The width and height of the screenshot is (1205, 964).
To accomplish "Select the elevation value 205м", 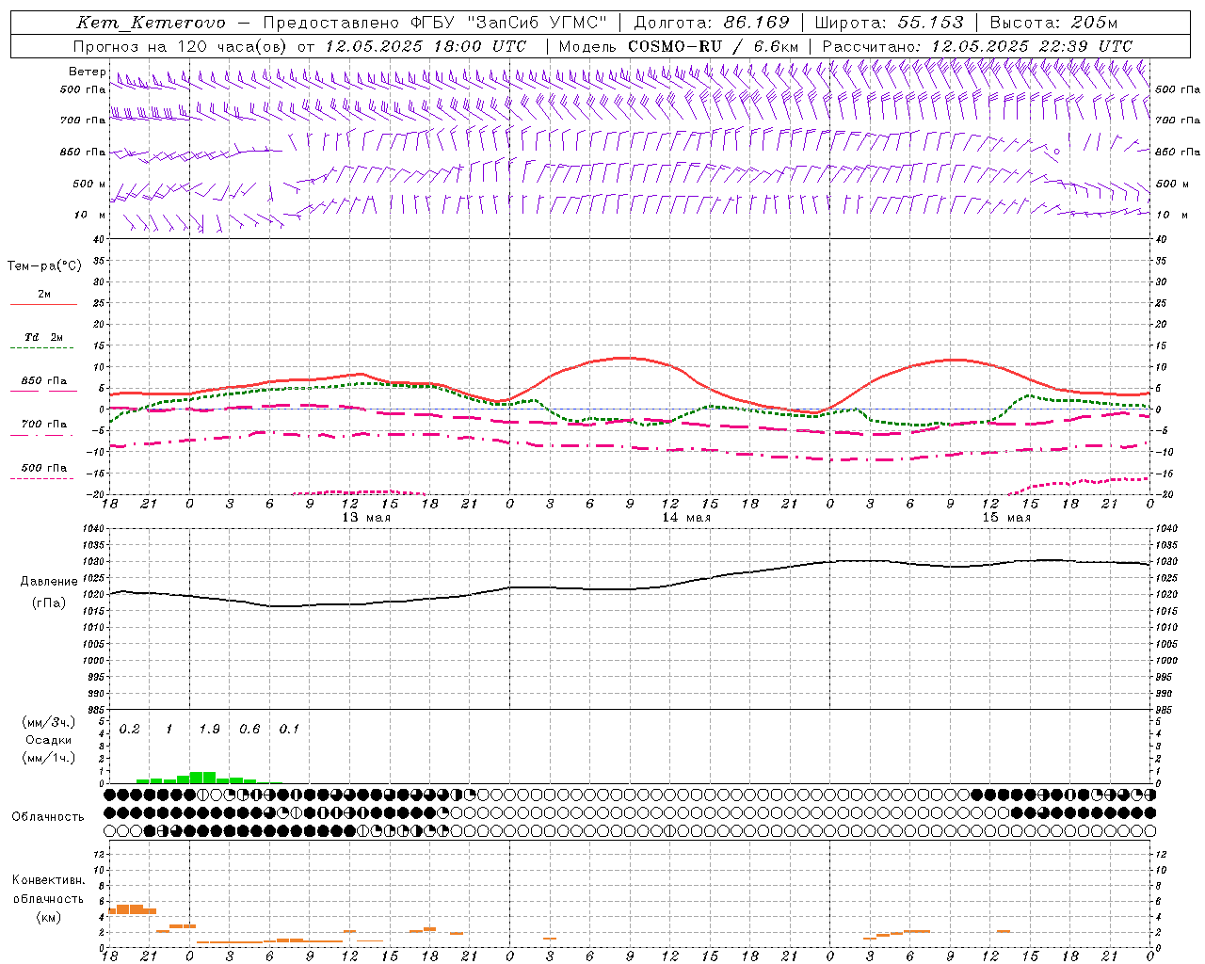I will [1093, 23].
